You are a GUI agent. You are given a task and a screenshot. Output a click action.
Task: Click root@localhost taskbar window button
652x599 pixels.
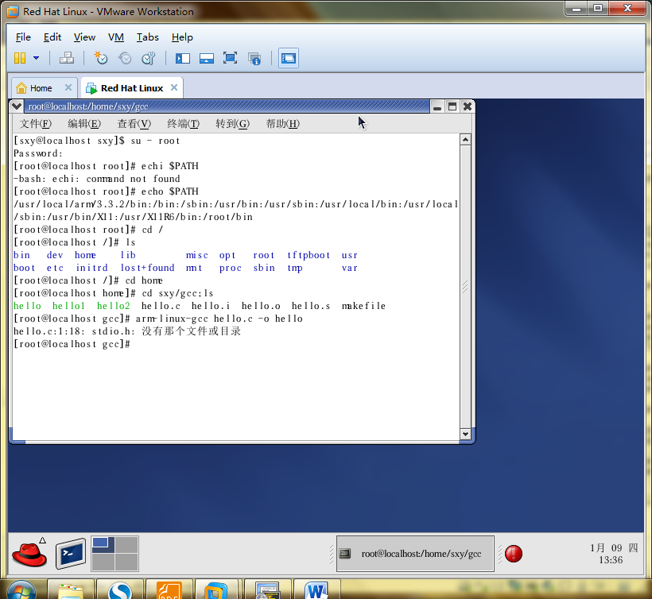pyautogui.click(x=415, y=554)
